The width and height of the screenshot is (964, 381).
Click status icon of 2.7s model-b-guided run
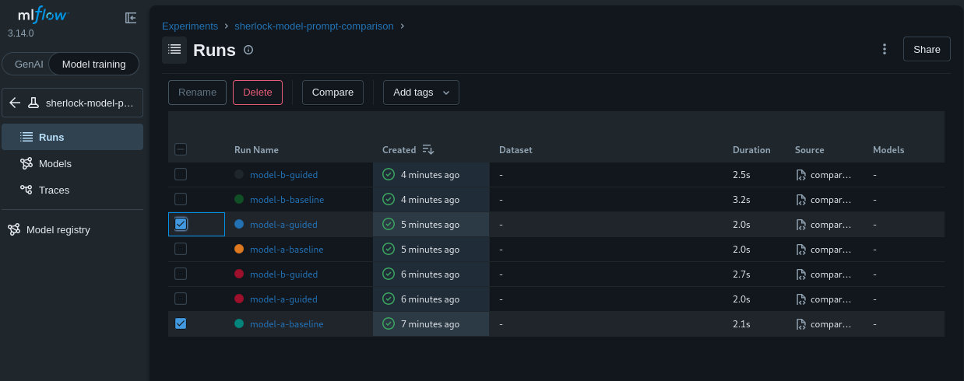tap(389, 274)
